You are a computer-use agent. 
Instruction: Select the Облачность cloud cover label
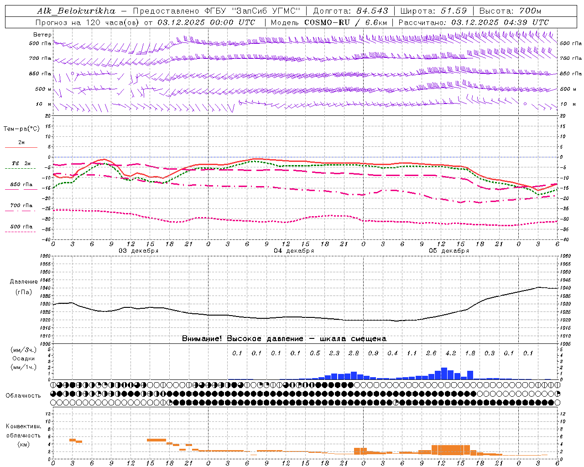click(x=23, y=396)
